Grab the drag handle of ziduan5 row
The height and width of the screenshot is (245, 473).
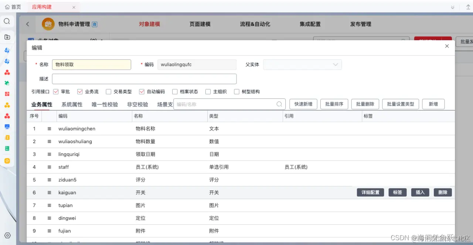click(x=49, y=180)
